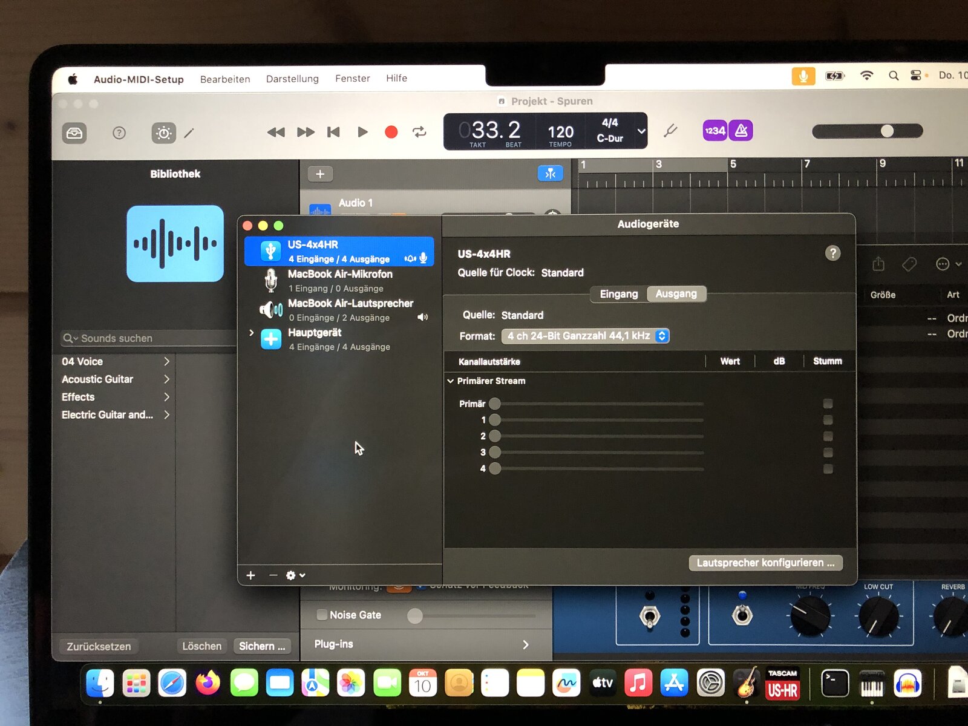Viewport: 968px width, 726px height.
Task: Click the Sounds suchen search field
Action: point(149,338)
